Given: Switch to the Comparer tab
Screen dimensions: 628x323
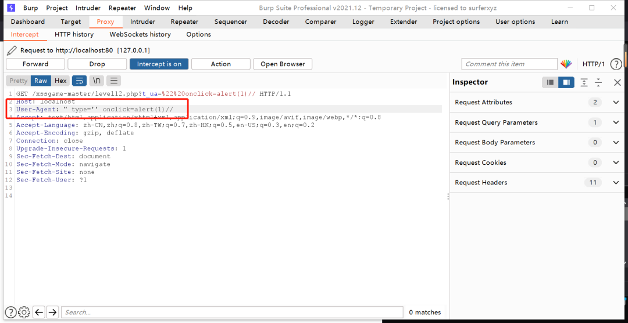Looking at the screenshot, I should [x=321, y=22].
